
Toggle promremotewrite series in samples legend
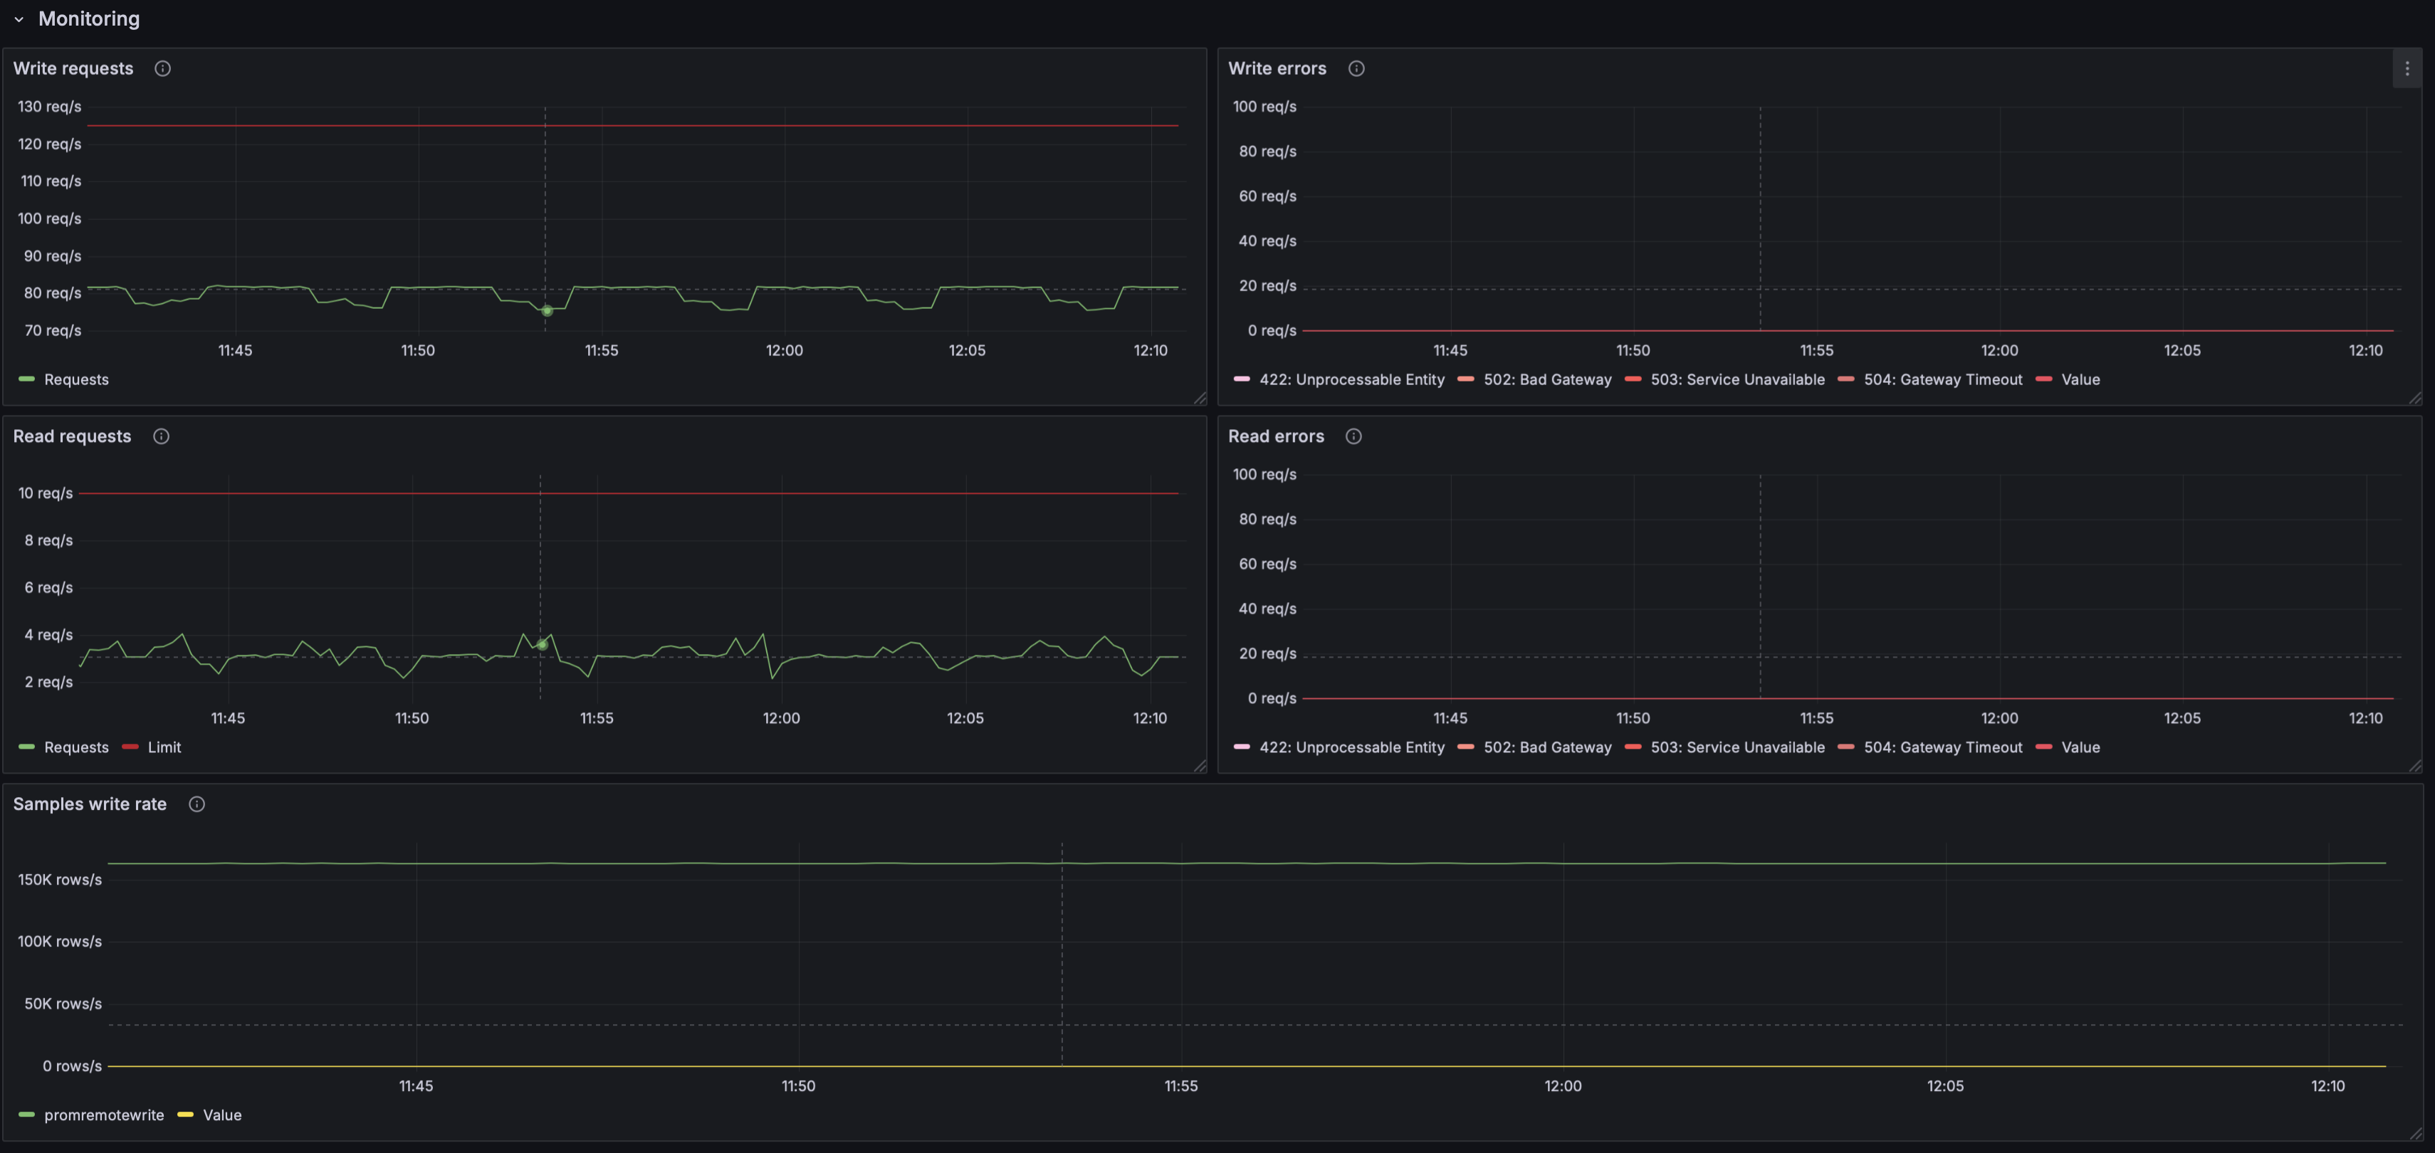click(x=104, y=1115)
